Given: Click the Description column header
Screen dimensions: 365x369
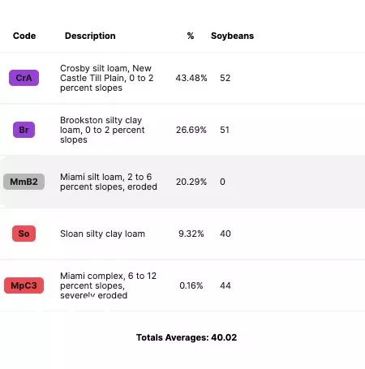Looking at the screenshot, I should pos(90,36).
